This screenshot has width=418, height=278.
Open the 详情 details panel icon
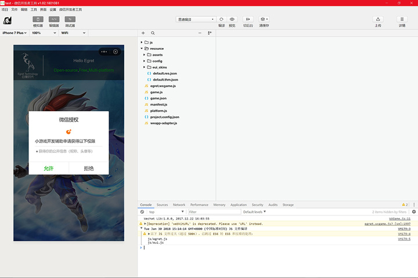tap(402, 19)
